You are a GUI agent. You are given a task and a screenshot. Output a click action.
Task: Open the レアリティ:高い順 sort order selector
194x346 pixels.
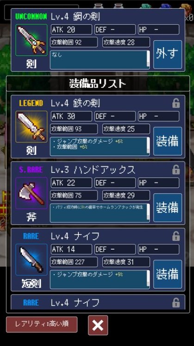(x=42, y=324)
